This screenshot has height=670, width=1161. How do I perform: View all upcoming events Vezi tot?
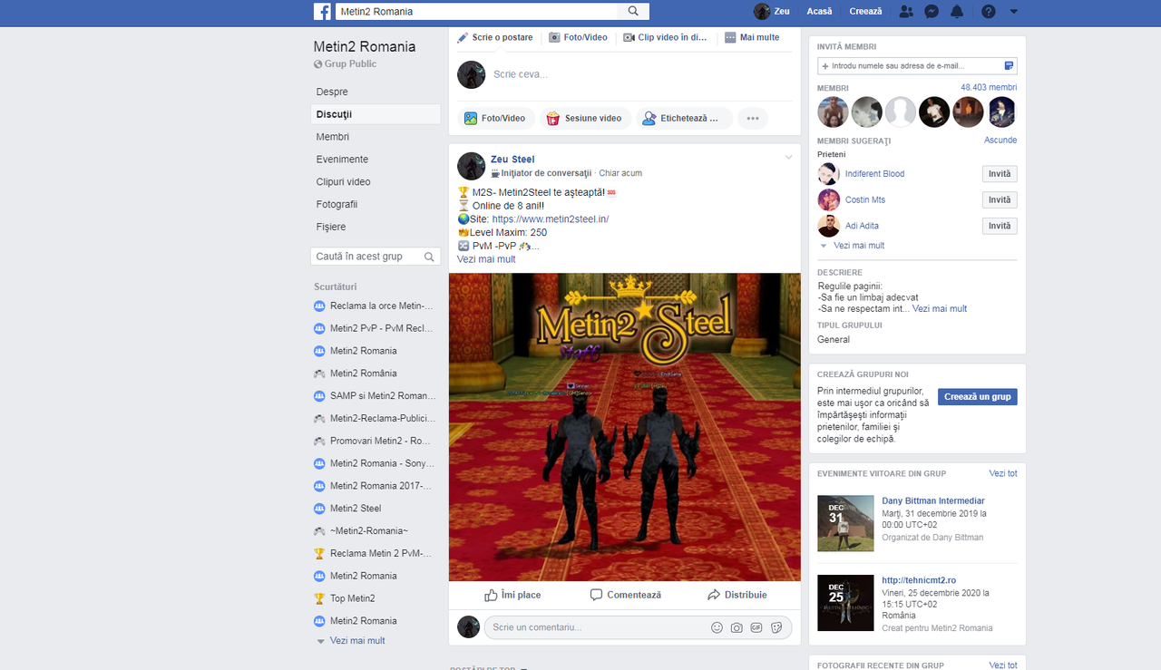pyautogui.click(x=1003, y=474)
